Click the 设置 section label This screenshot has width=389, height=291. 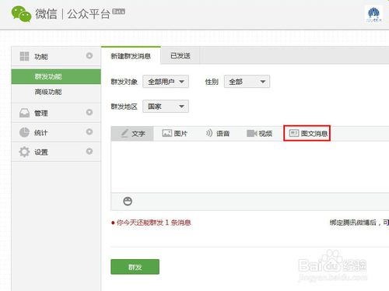pos(41,153)
